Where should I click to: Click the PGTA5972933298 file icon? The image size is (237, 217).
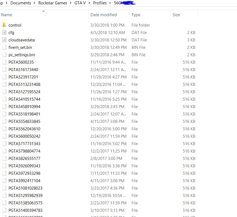(x=4, y=173)
